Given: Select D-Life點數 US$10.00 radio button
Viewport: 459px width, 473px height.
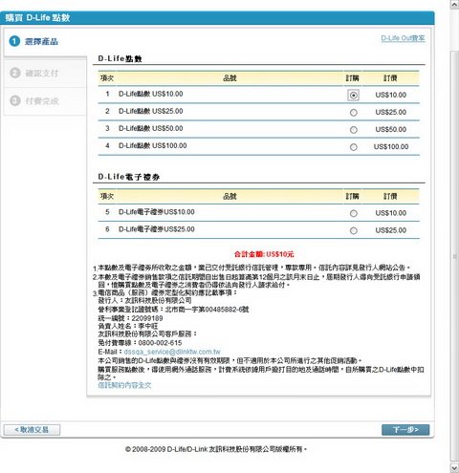Looking at the screenshot, I should 353,95.
